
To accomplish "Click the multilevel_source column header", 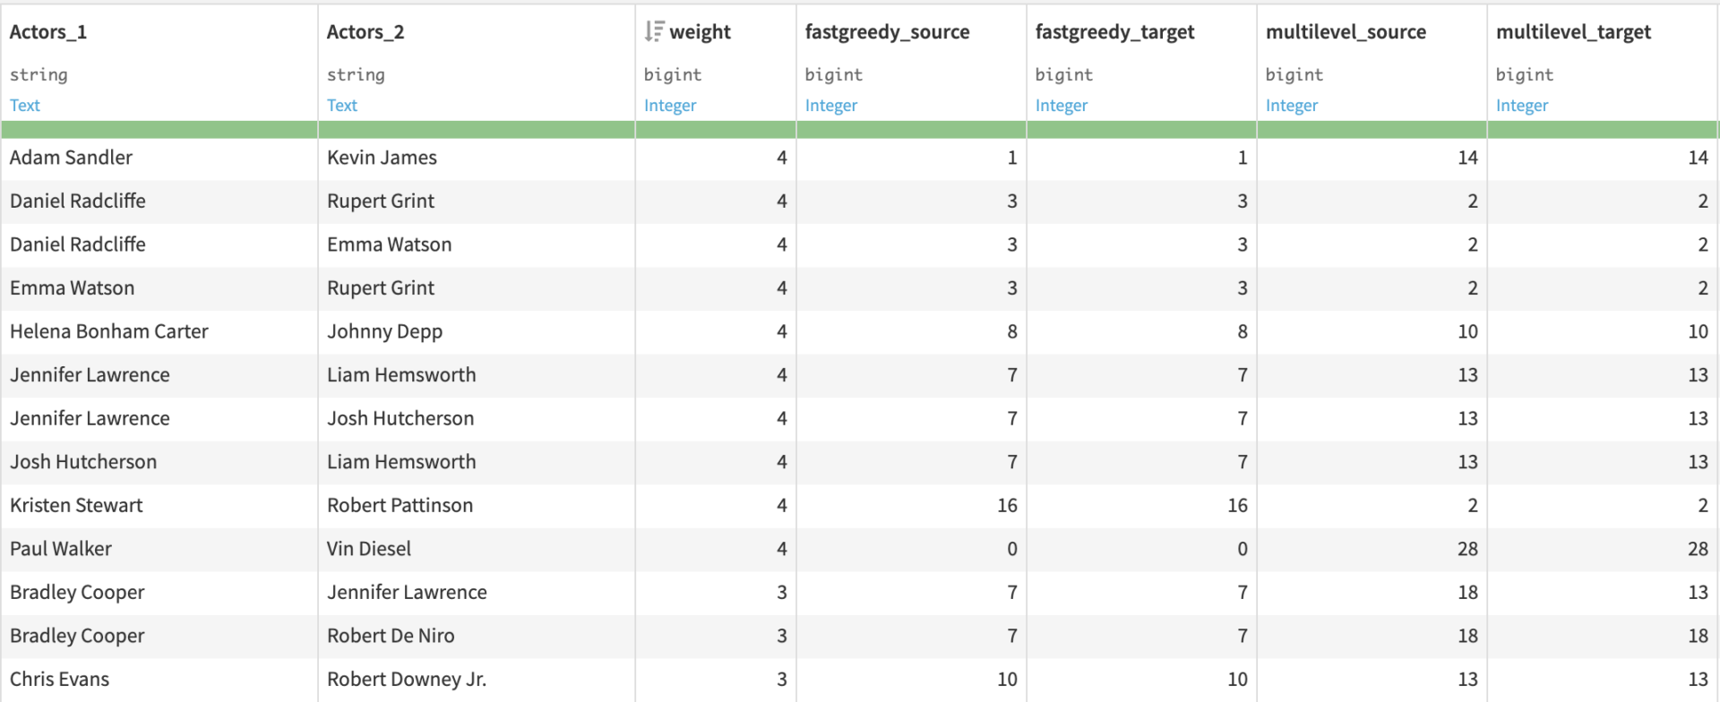I will coord(1346,32).
